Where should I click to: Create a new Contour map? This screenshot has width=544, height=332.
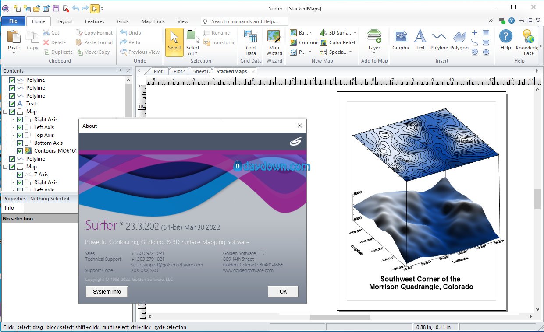point(304,42)
